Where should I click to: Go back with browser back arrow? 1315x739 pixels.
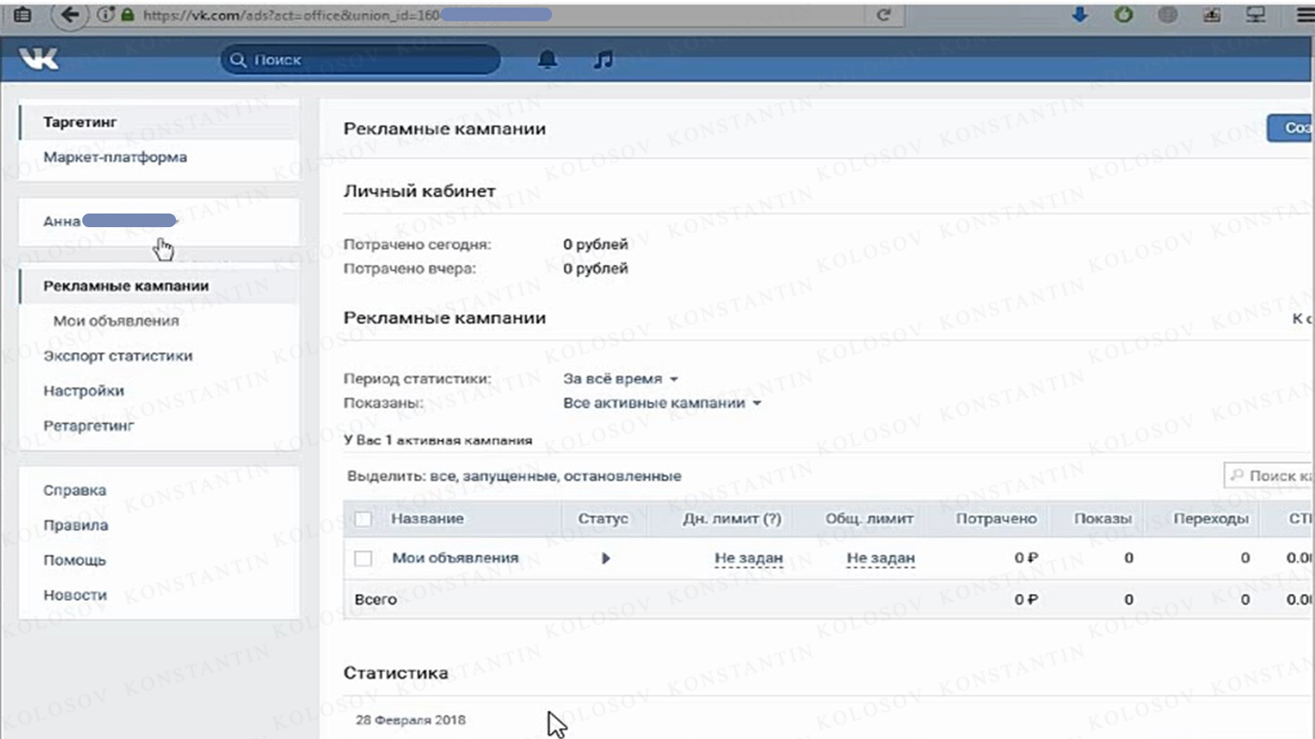(70, 15)
